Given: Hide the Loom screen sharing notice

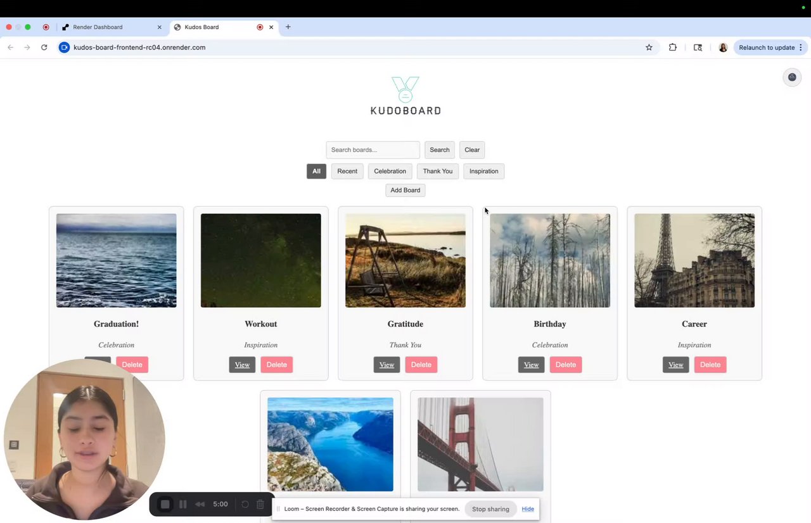Looking at the screenshot, I should 528,509.
